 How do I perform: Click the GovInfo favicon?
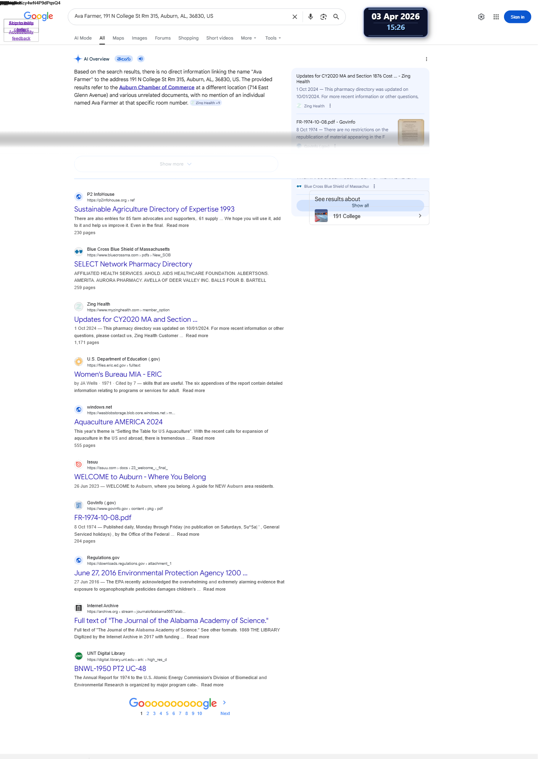click(x=79, y=505)
